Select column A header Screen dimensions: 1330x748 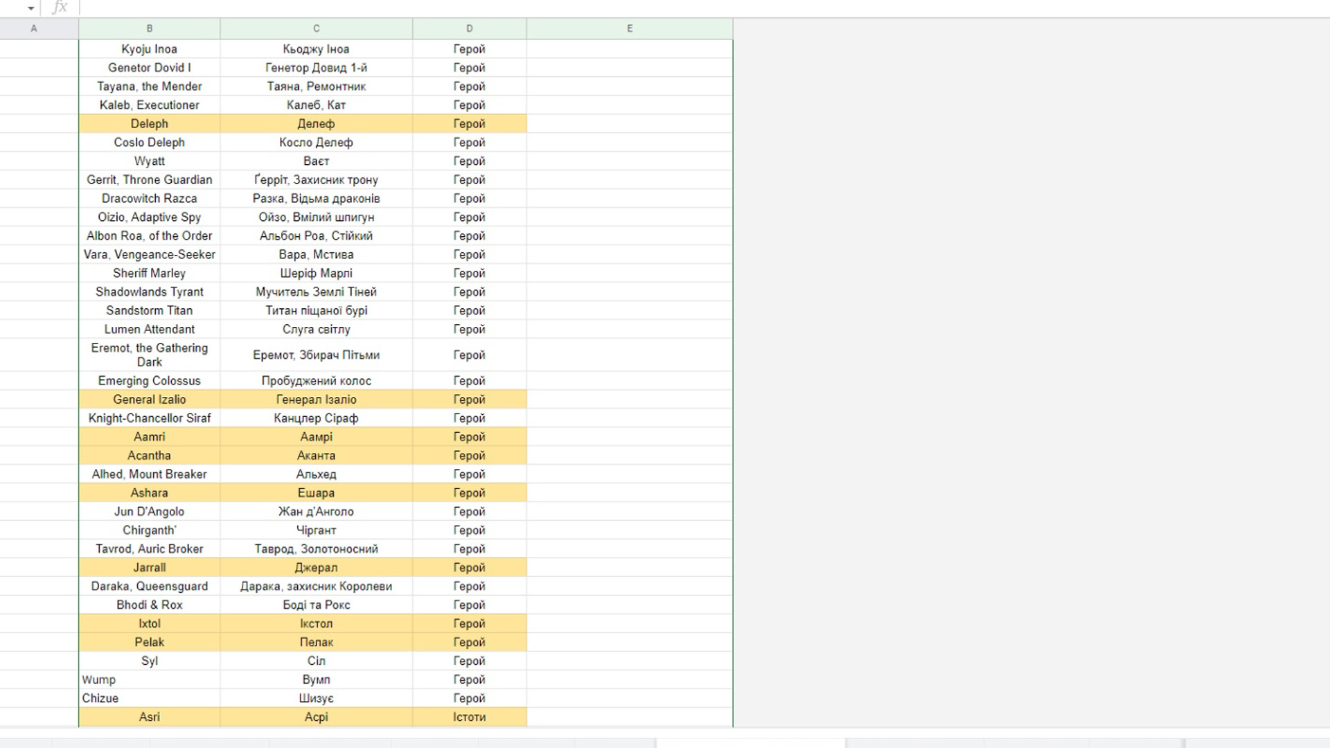[x=34, y=28]
